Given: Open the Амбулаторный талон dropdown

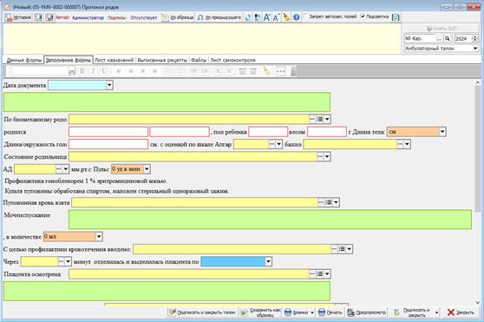Looking at the screenshot, I should 475,49.
